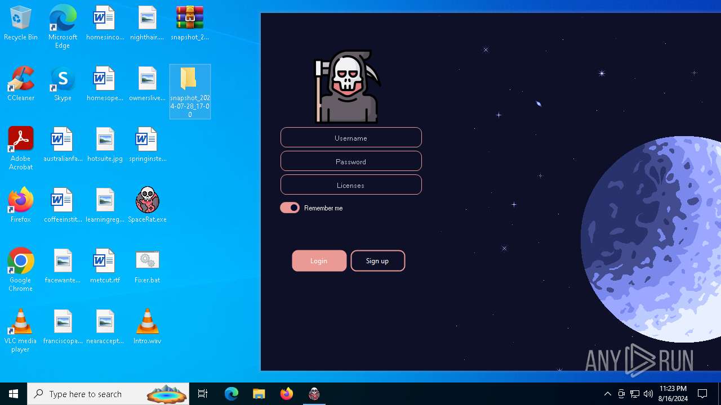The image size is (721, 405).
Task: Open the taskbar clock showing 11:23 PM
Action: coord(673,394)
